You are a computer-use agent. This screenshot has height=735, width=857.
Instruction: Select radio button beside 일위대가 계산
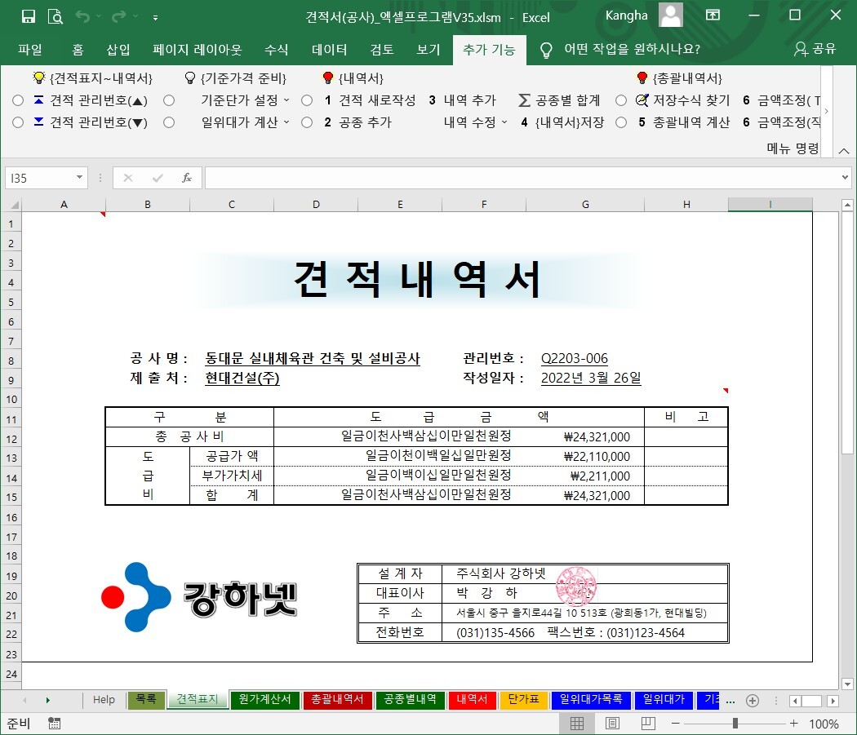(x=169, y=122)
